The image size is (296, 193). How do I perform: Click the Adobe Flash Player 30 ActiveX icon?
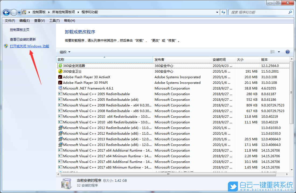coord(60,77)
